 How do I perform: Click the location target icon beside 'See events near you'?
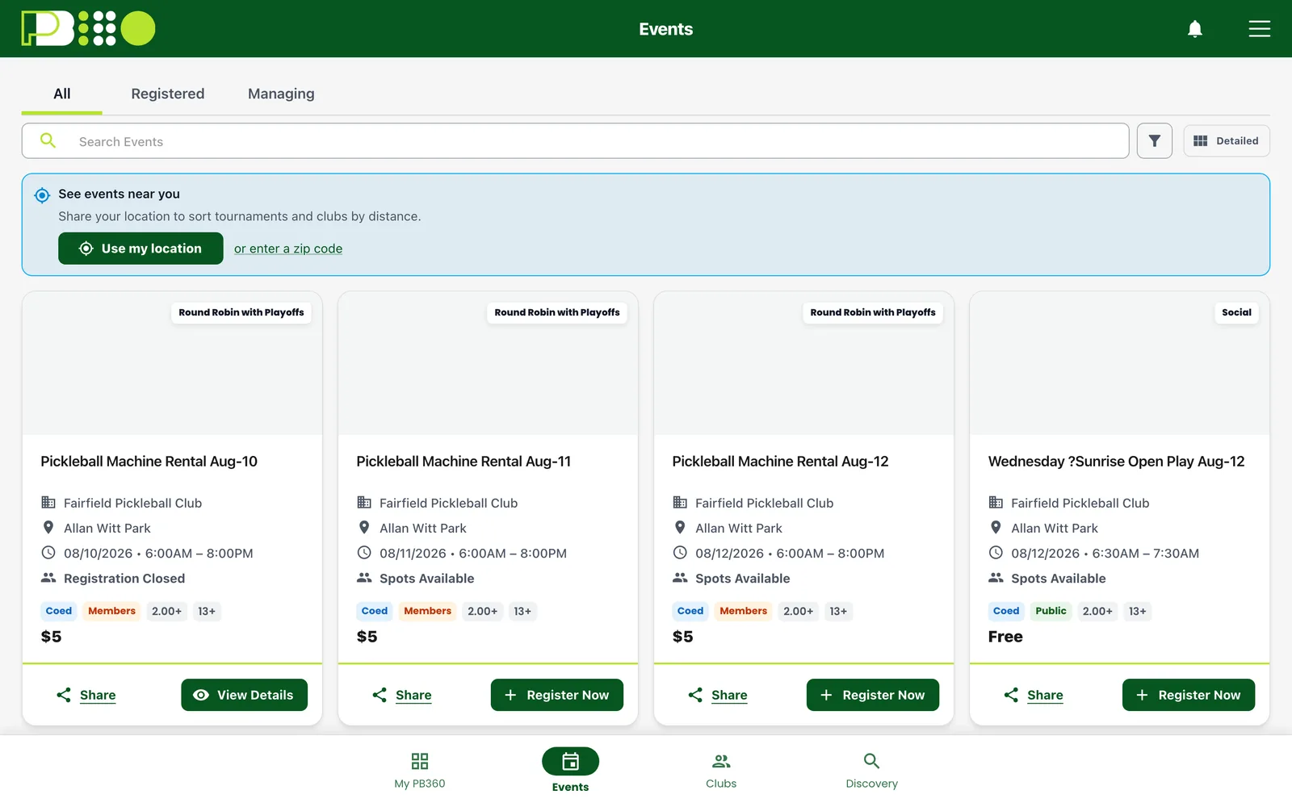(x=42, y=195)
